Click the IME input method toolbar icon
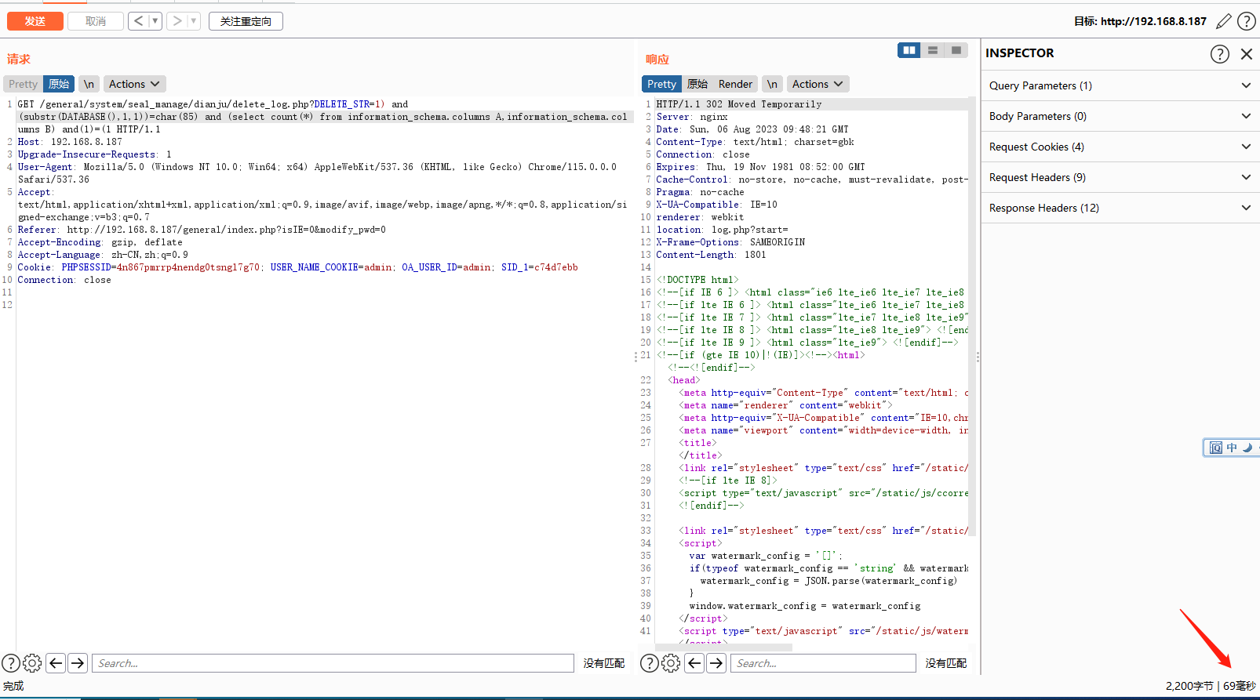Image resolution: width=1260 pixels, height=700 pixels. pyautogui.click(x=1216, y=448)
